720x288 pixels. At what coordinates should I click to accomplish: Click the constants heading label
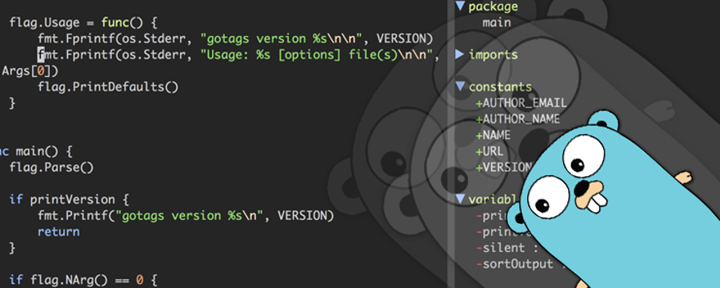tap(500, 87)
